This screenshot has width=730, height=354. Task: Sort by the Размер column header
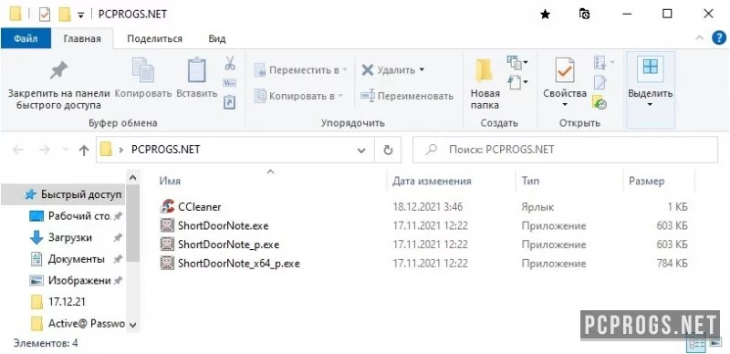(647, 182)
